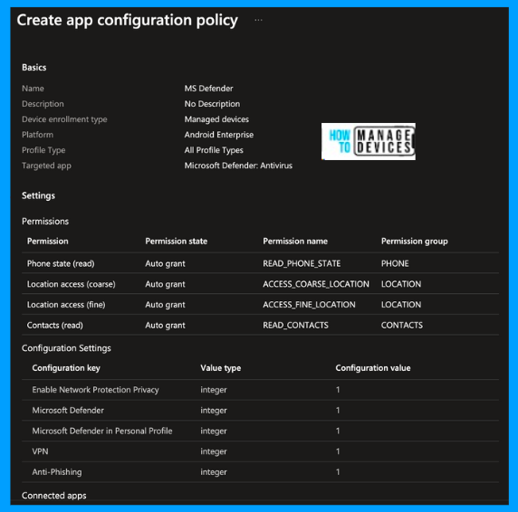The image size is (518, 512).
Task: Click the 'Configuration key' column header
Action: [x=66, y=368]
